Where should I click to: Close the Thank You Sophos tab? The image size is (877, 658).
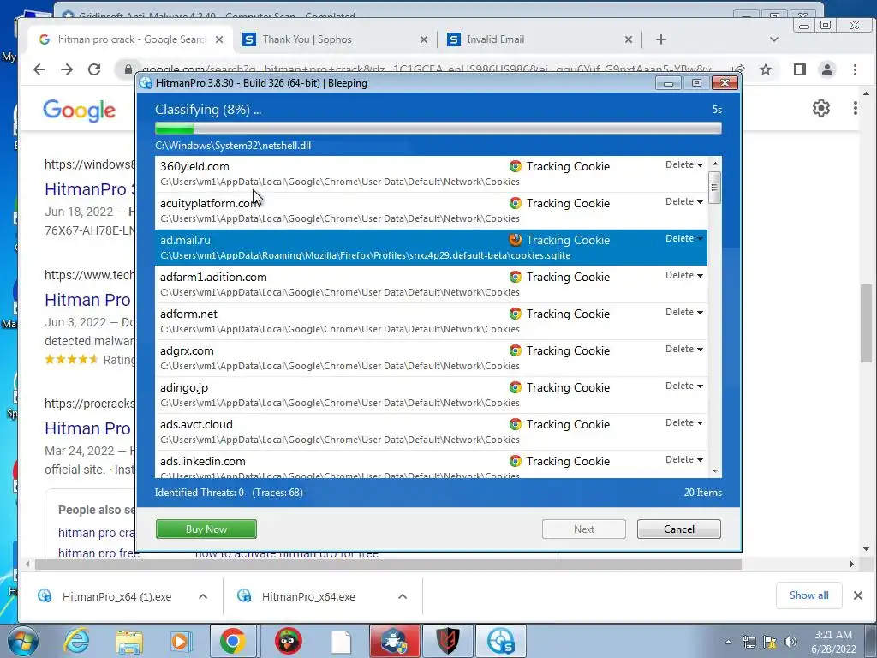click(x=423, y=39)
